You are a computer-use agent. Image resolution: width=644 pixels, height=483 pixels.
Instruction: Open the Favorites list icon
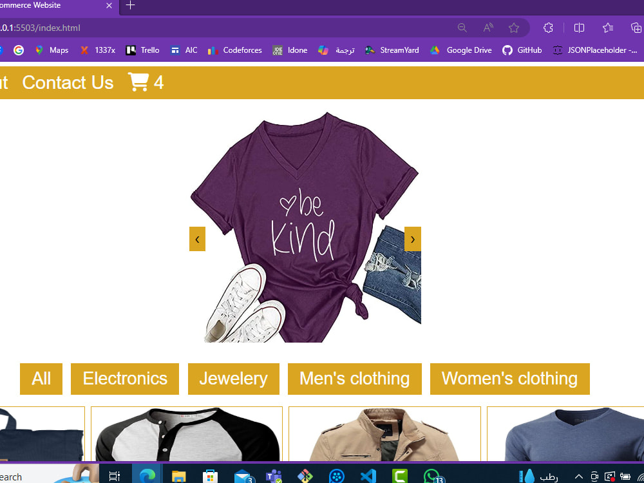click(x=608, y=28)
